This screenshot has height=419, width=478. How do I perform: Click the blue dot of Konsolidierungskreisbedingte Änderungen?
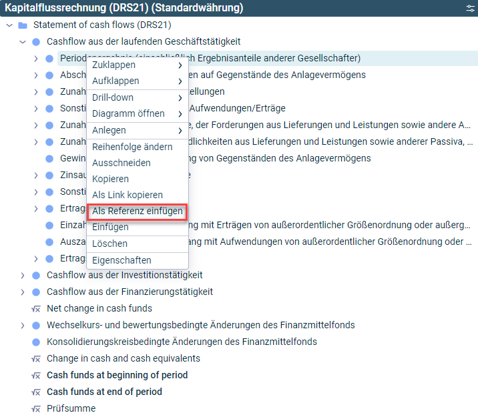coord(36,342)
